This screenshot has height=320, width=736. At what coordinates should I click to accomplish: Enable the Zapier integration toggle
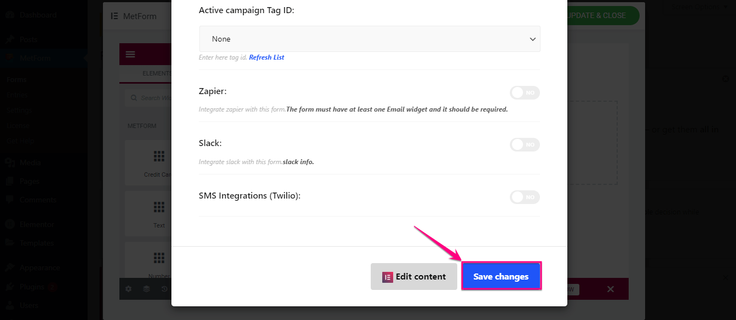(x=525, y=93)
